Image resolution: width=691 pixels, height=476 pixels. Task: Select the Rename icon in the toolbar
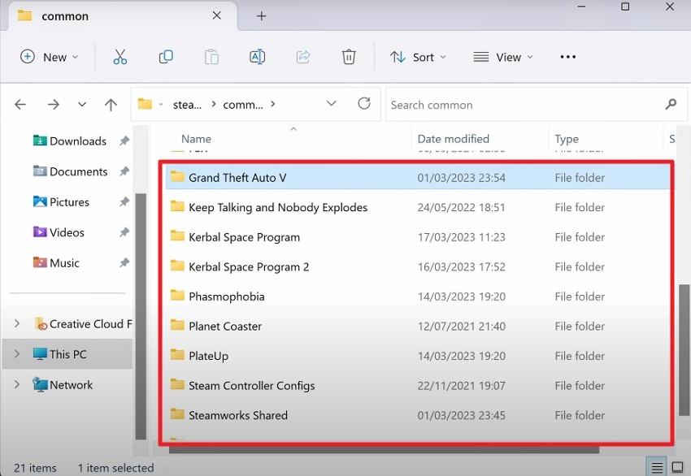pyautogui.click(x=257, y=57)
